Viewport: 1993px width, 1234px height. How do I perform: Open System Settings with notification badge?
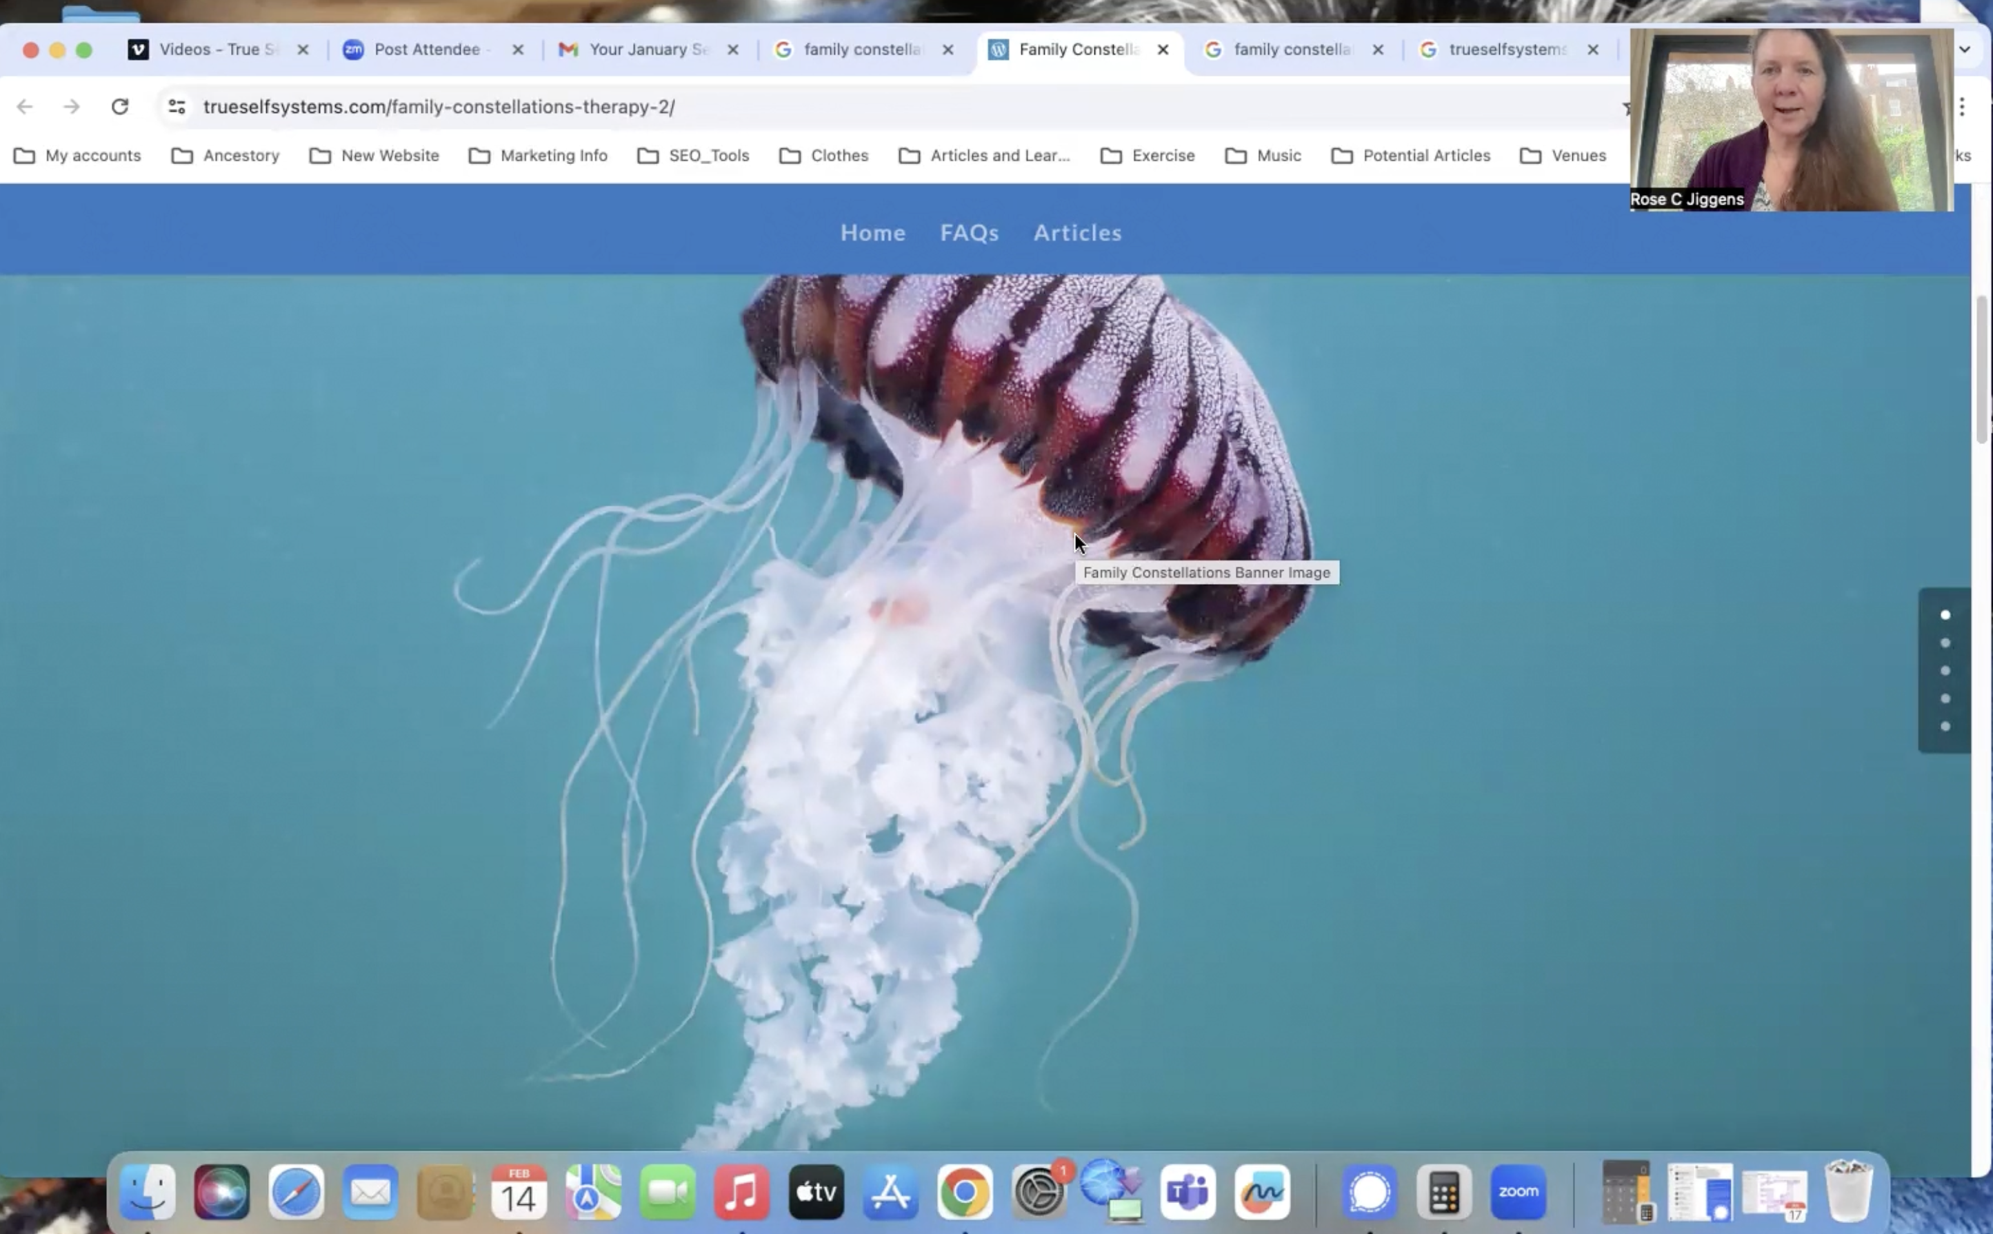(1038, 1191)
